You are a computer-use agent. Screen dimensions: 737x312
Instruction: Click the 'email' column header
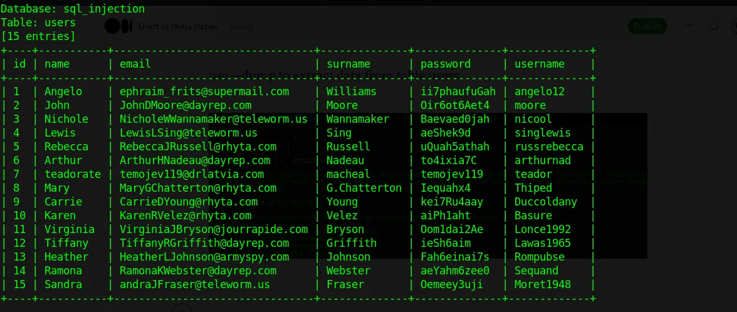(135, 64)
